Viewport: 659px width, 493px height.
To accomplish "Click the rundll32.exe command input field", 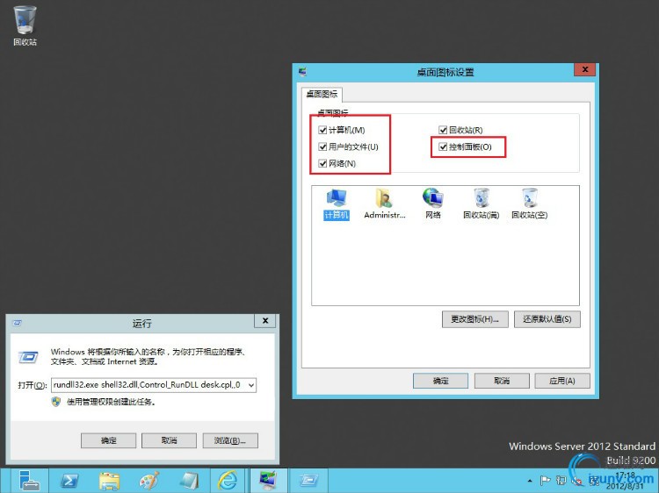I will (x=148, y=385).
